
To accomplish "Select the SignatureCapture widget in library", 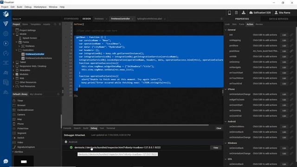I will pyautogui.click(x=26, y=147).
